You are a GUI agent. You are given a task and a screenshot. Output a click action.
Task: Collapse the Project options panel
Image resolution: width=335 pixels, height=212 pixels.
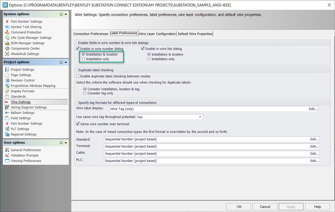(x=66, y=62)
